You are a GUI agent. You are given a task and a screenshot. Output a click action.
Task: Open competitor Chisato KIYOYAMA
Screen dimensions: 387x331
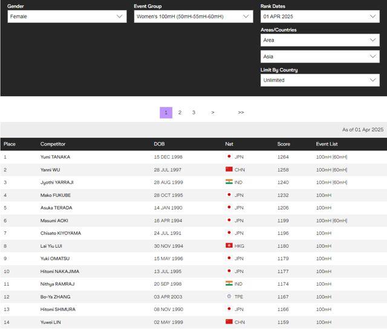pyautogui.click(x=60, y=233)
